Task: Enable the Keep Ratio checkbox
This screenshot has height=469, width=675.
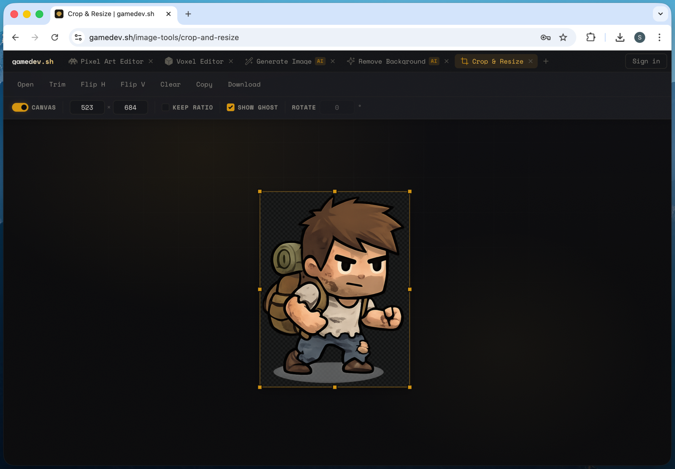Action: coord(165,107)
